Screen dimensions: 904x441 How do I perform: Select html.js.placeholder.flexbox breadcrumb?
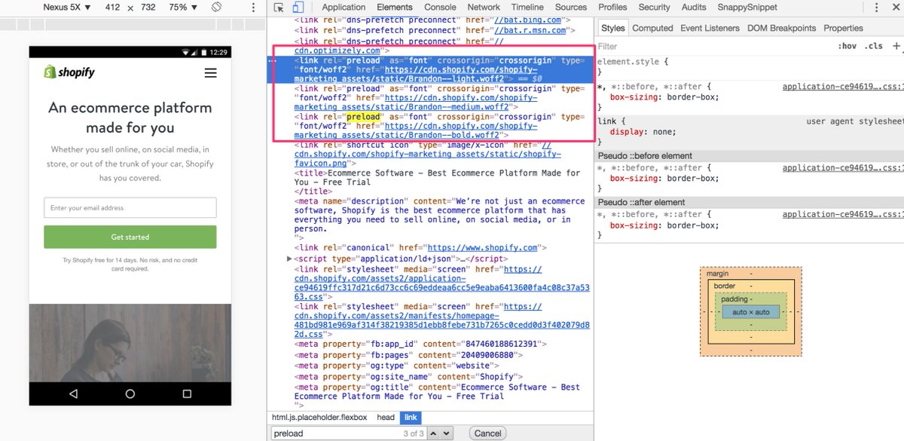(x=321, y=417)
